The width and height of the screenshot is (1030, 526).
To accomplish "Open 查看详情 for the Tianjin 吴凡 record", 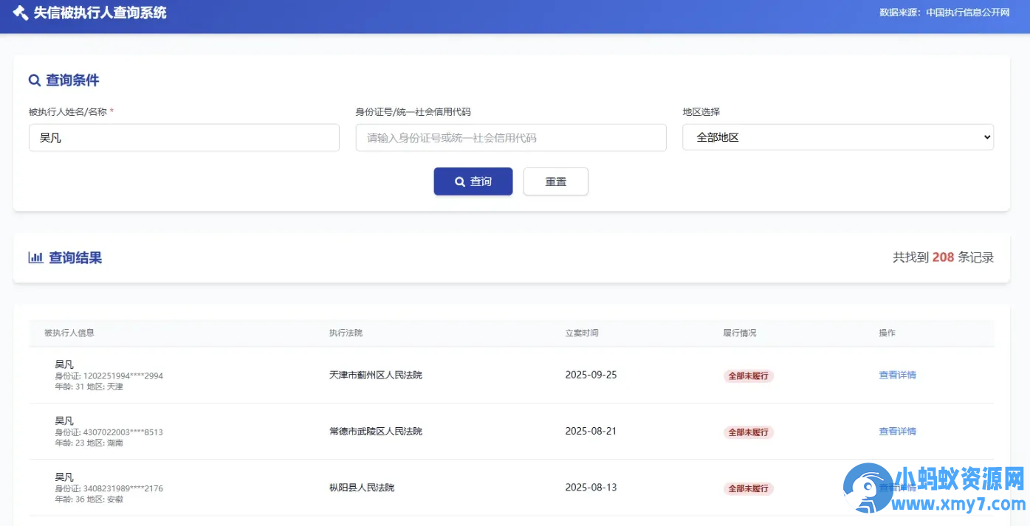I will [897, 375].
